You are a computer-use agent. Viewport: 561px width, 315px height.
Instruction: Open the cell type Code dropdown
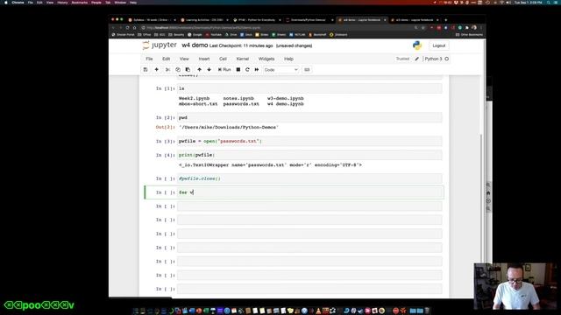280,70
